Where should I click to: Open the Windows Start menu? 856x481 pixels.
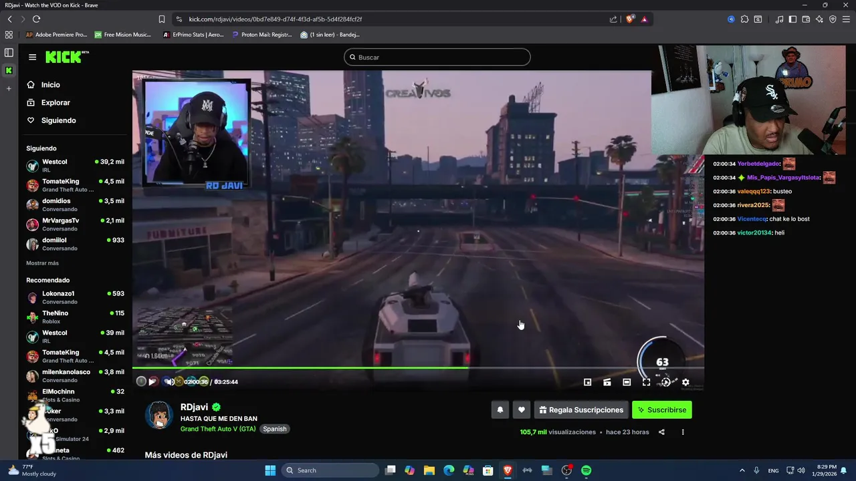(x=270, y=470)
